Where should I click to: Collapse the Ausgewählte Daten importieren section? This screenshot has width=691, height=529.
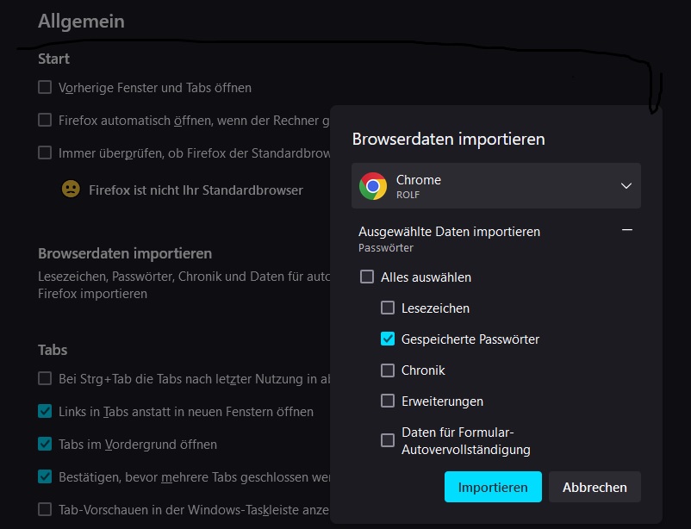[627, 230]
